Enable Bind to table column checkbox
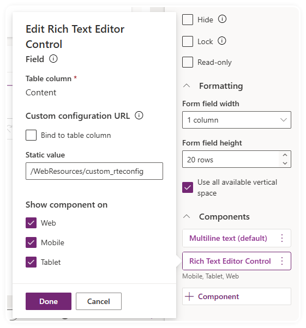The width and height of the screenshot is (306, 328). [x=31, y=135]
